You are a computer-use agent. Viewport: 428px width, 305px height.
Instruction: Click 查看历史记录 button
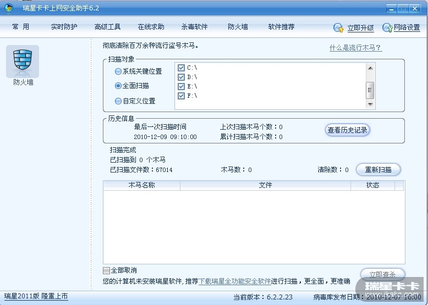click(347, 130)
